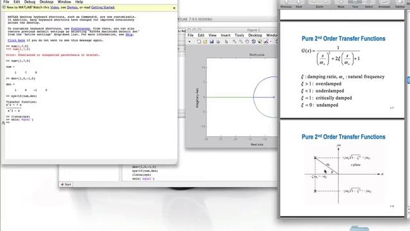Open the Getting Started link
410x231 pixels.
click(102, 7)
